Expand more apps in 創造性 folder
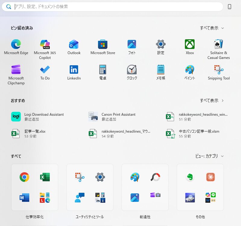Image resolution: width=241 pixels, height=226 pixels. (155, 195)
